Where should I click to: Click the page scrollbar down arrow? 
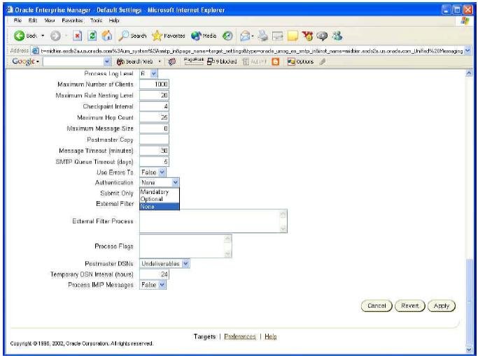(469, 350)
